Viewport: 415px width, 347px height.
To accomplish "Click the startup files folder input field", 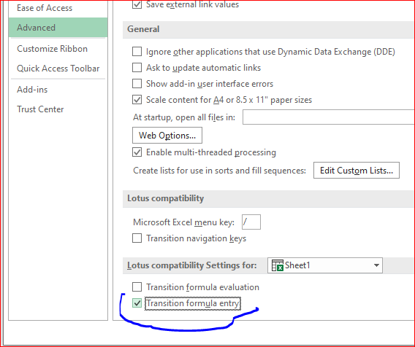I will [328, 117].
